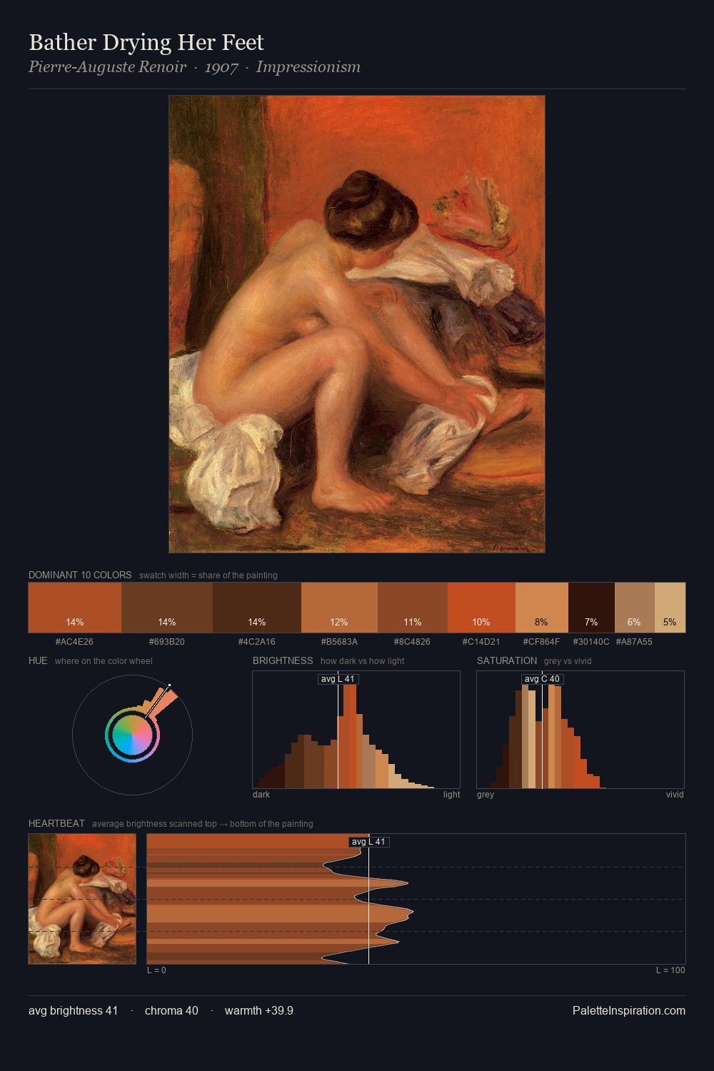Pick the #4C2A16 dark swatch

[257, 608]
